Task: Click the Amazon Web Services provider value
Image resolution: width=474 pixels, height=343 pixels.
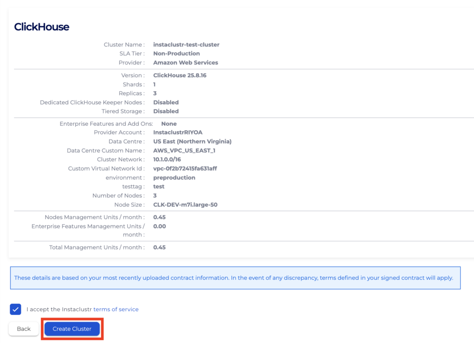Action: pos(186,62)
